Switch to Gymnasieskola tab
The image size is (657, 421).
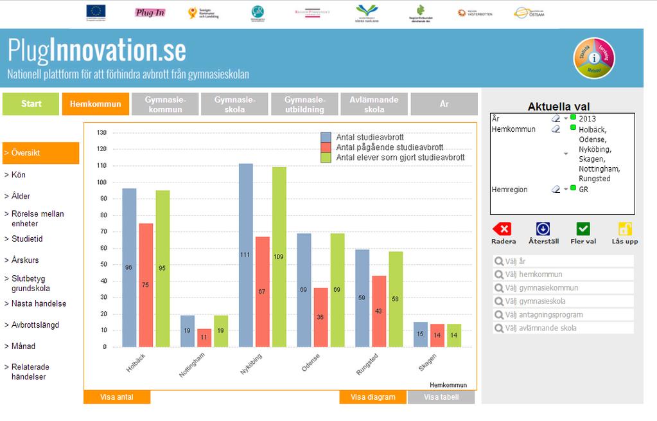[234, 104]
